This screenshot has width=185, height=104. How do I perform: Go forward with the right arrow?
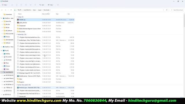tap(5, 10)
